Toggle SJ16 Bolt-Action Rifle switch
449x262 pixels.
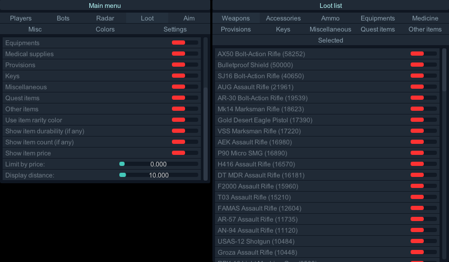point(424,76)
